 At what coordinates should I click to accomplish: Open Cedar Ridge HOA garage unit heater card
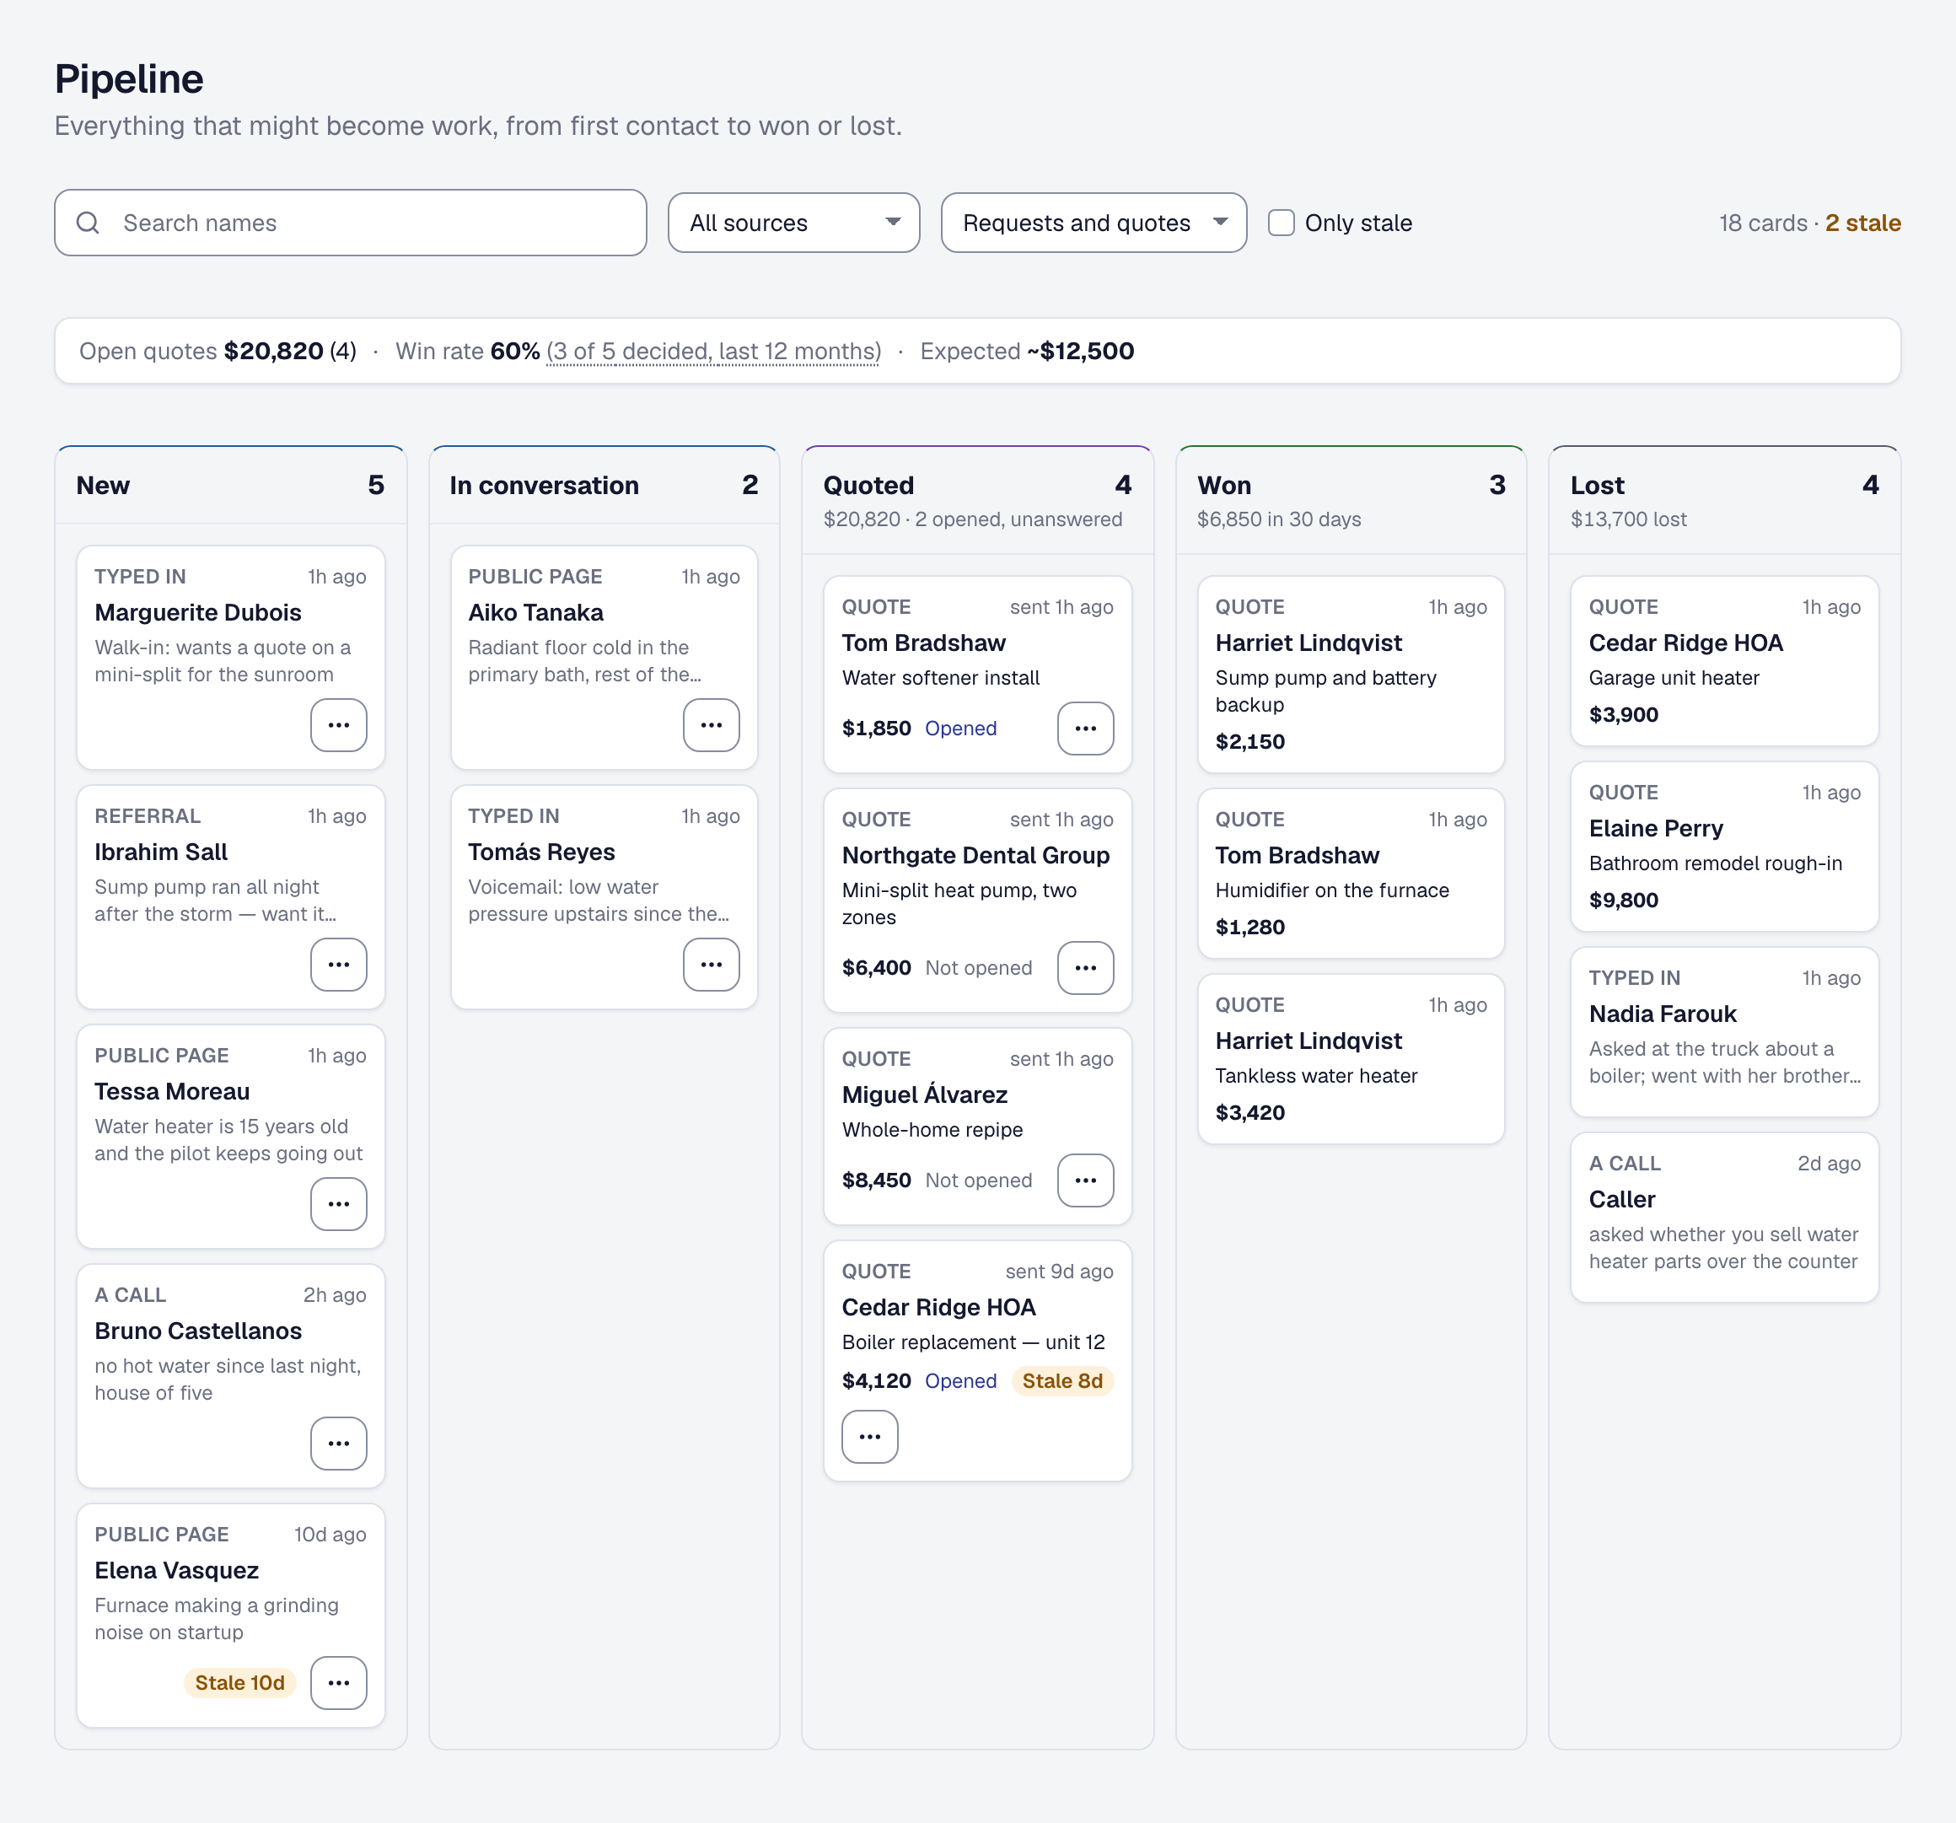click(1724, 661)
